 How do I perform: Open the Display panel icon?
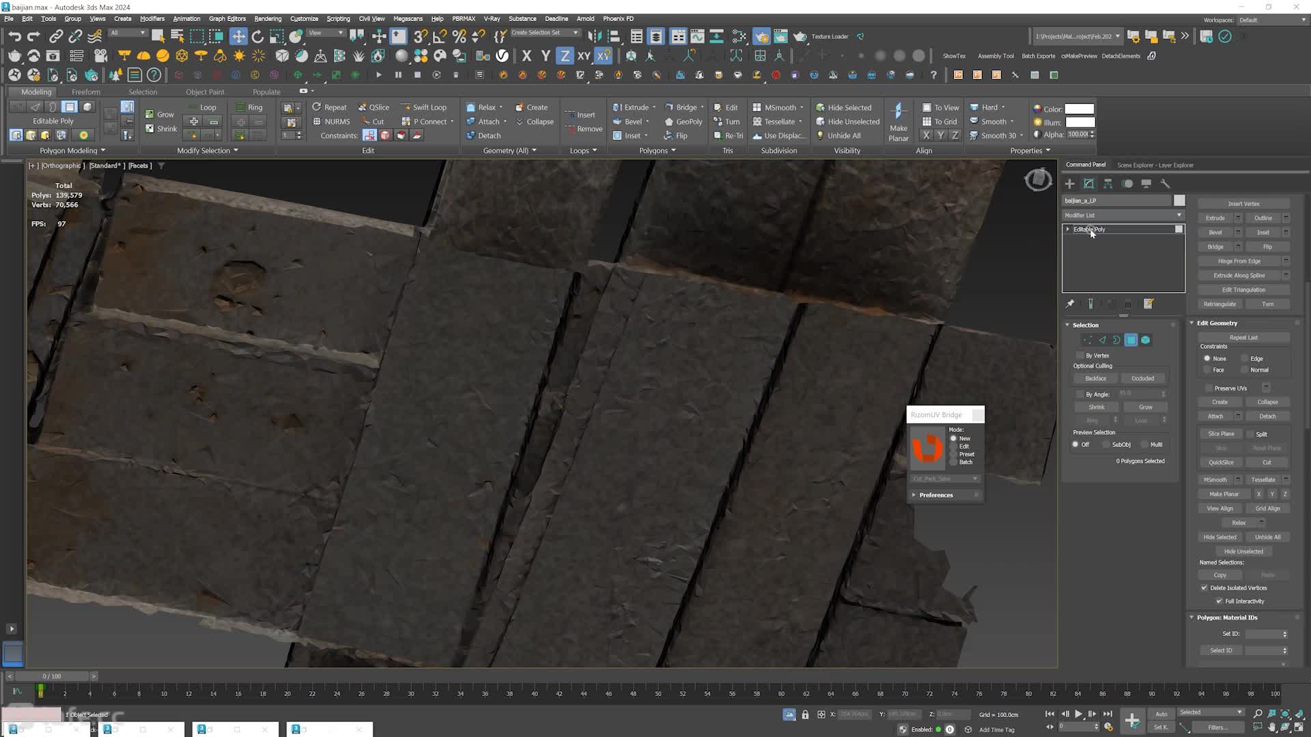pos(1146,184)
